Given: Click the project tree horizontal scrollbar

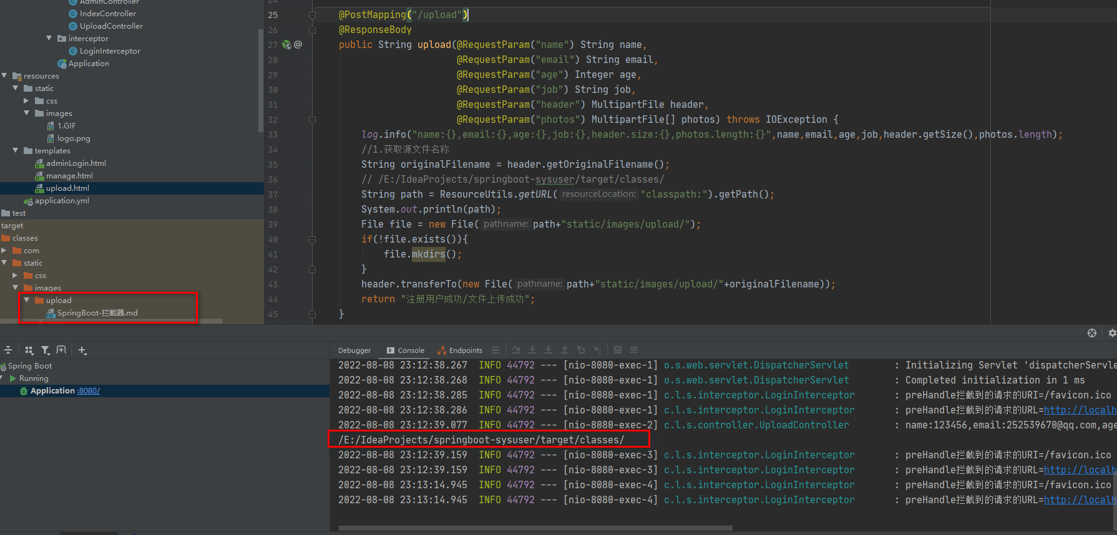Looking at the screenshot, I should (x=111, y=322).
